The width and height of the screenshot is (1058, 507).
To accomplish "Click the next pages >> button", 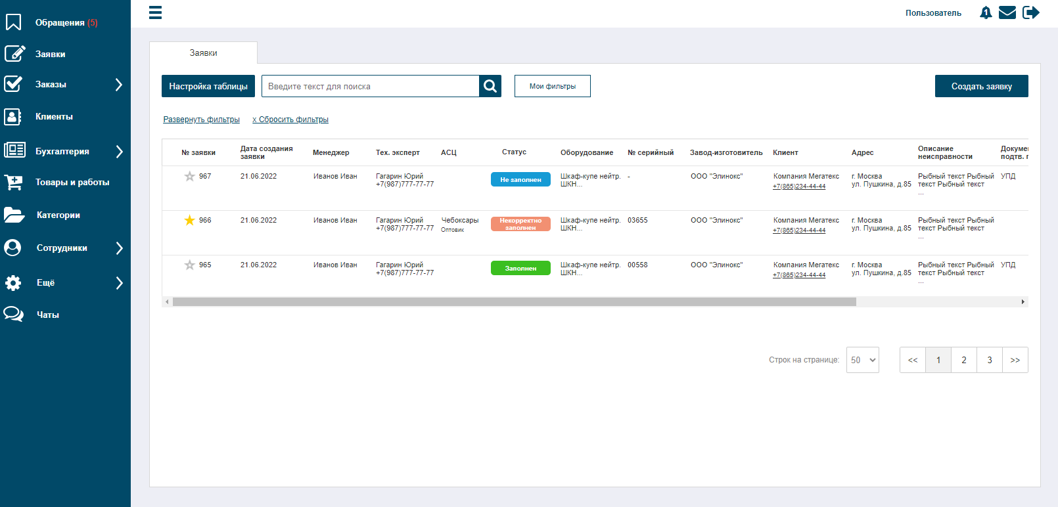I will pyautogui.click(x=1015, y=360).
